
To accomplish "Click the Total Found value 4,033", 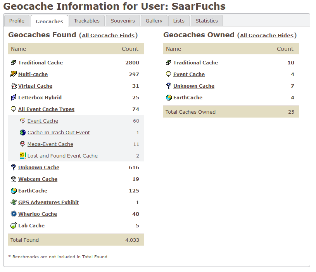I will point(132,240).
